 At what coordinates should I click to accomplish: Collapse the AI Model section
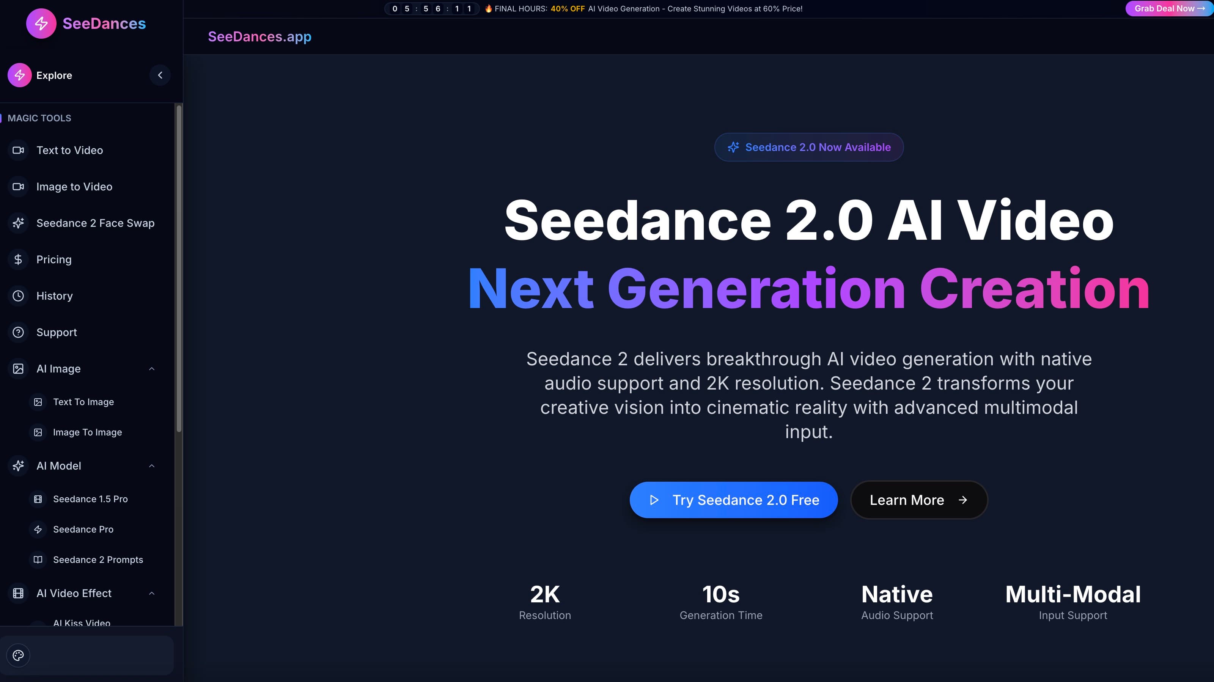pyautogui.click(x=152, y=466)
